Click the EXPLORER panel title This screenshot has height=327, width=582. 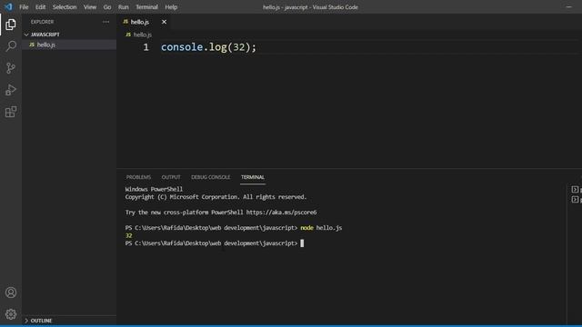[43, 22]
